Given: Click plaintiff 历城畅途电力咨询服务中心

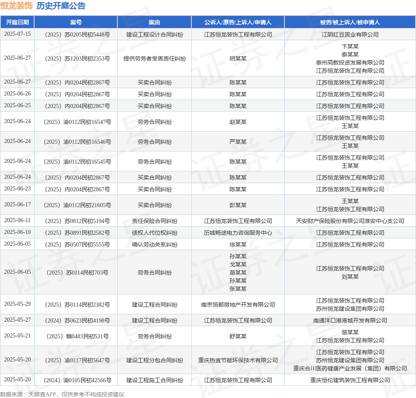Looking at the screenshot, I should coord(238,233).
